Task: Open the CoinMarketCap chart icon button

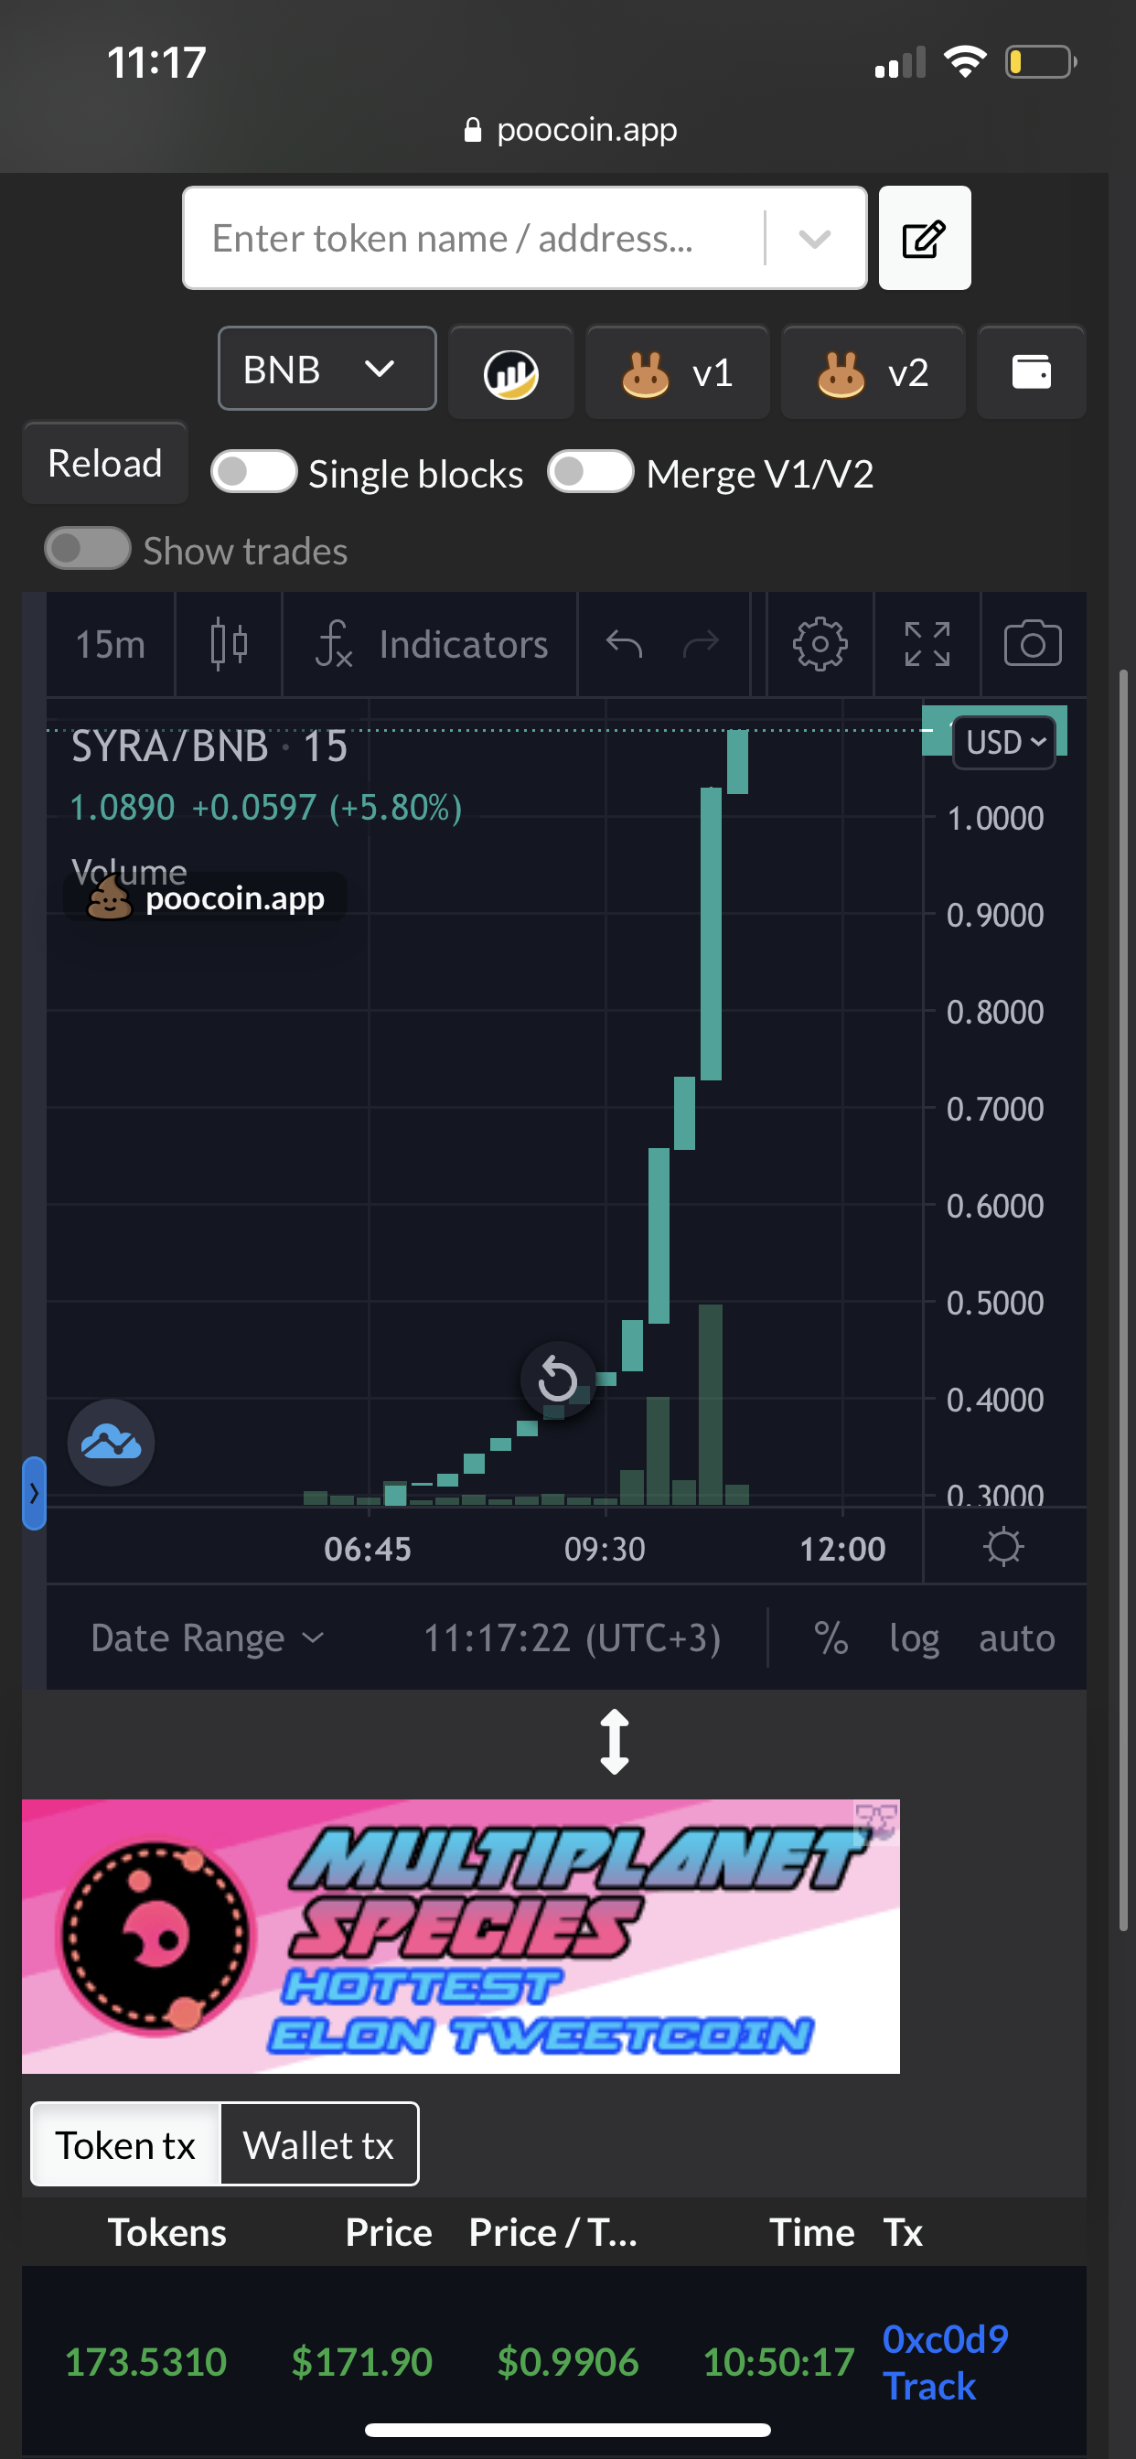Action: coord(510,372)
